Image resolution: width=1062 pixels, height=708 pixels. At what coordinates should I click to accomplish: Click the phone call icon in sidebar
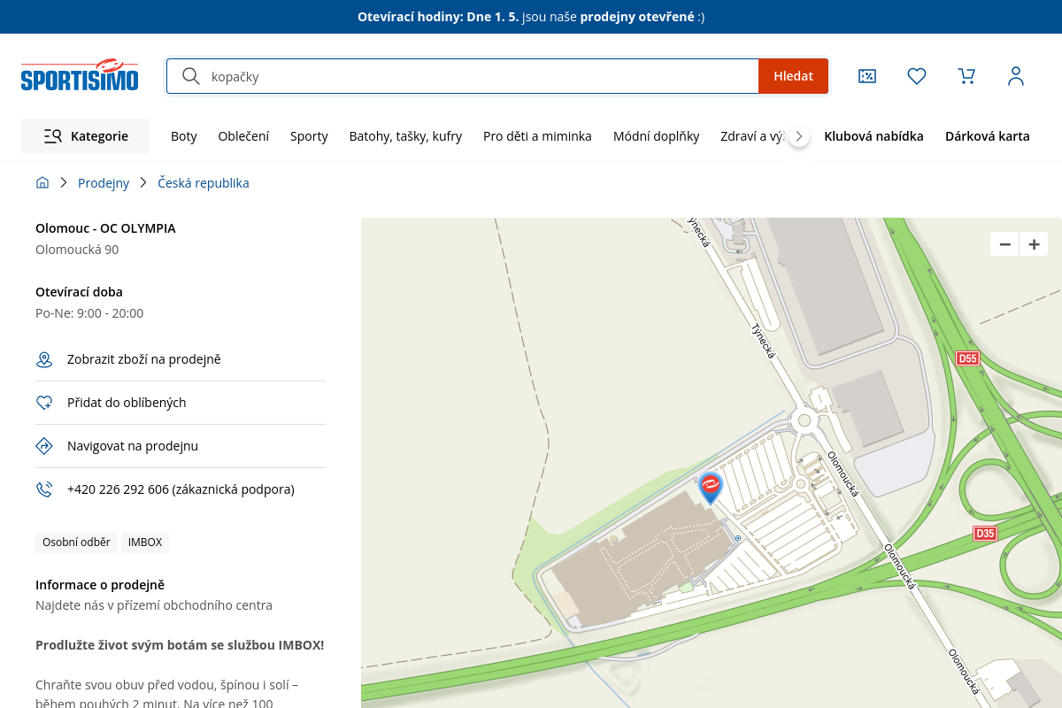pyautogui.click(x=44, y=489)
